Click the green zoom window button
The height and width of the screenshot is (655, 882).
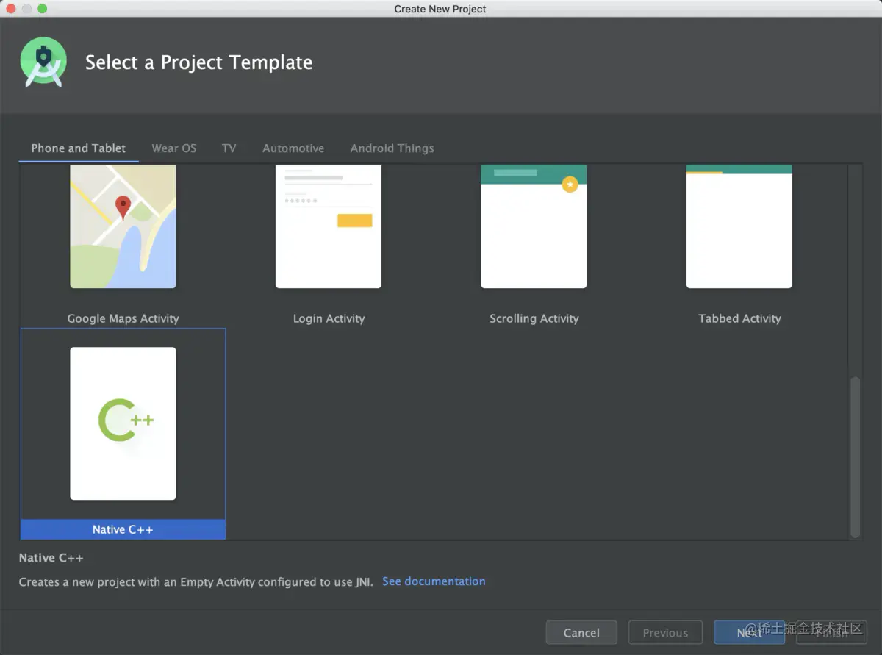pyautogui.click(x=42, y=9)
